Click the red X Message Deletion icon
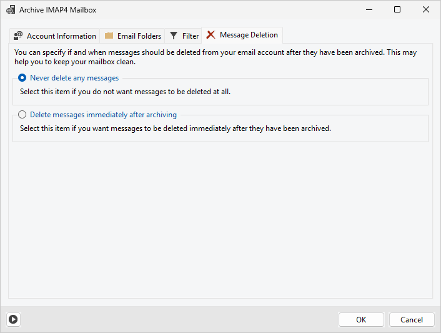Viewport: 441px width, 333px height. (211, 35)
